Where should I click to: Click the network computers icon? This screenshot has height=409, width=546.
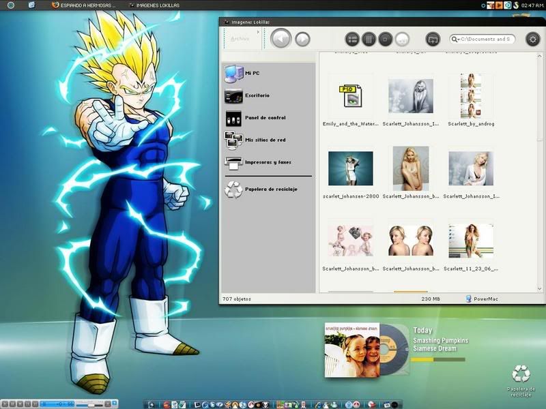[233, 140]
